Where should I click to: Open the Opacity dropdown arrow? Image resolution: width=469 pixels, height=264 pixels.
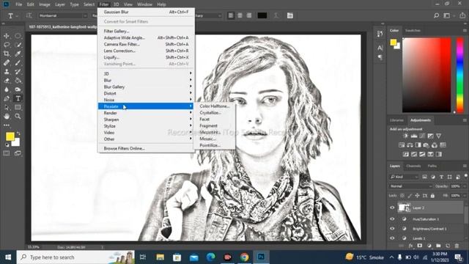[x=464, y=186]
